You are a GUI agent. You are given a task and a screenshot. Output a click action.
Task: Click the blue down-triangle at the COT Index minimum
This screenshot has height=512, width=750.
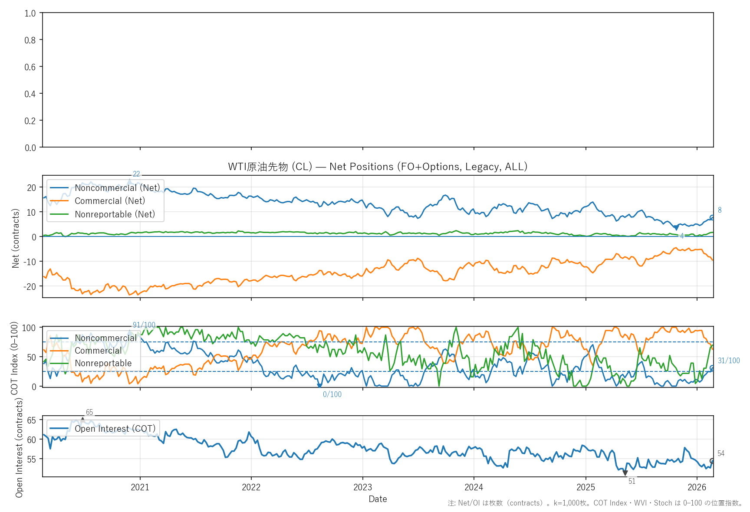[319, 385]
